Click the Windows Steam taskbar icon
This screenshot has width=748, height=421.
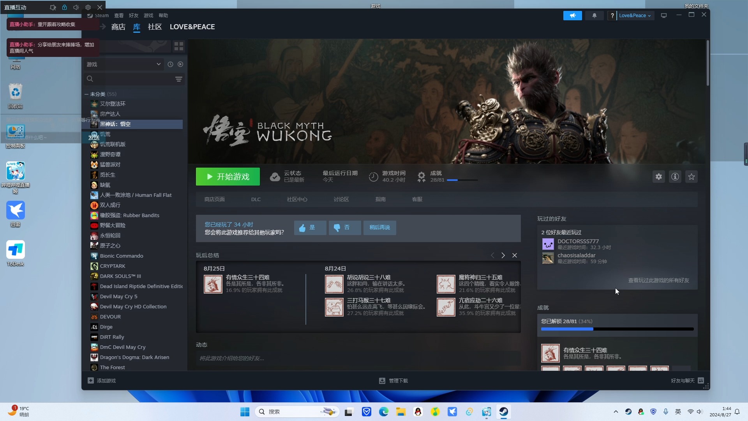tap(503, 412)
